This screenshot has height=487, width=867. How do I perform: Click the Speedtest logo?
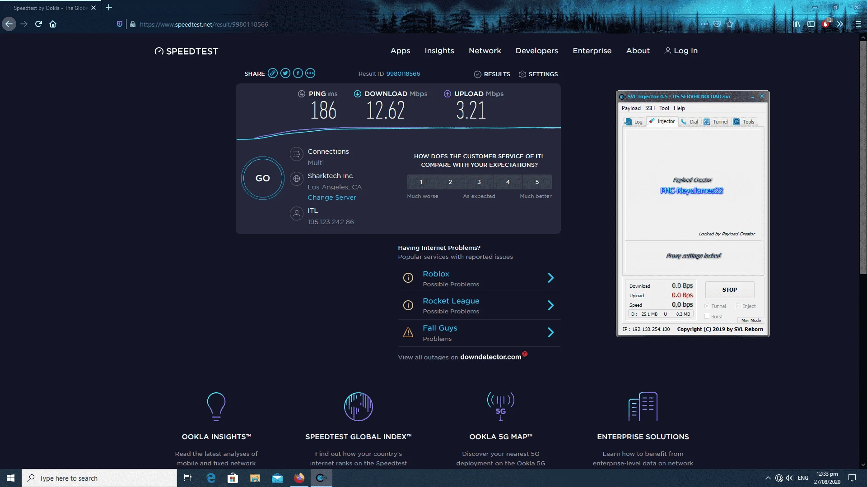click(x=186, y=51)
